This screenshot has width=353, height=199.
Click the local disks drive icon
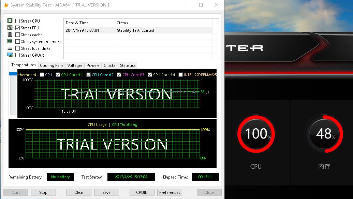point(10,48)
